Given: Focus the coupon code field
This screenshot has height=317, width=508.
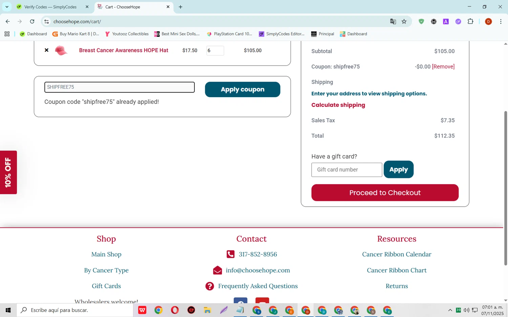Looking at the screenshot, I should click(120, 87).
